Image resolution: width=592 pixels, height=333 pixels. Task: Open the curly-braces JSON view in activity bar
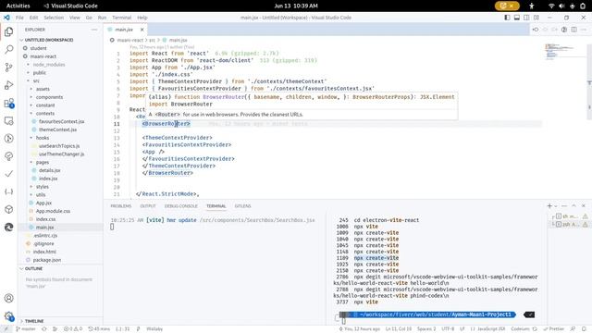tap(8, 191)
